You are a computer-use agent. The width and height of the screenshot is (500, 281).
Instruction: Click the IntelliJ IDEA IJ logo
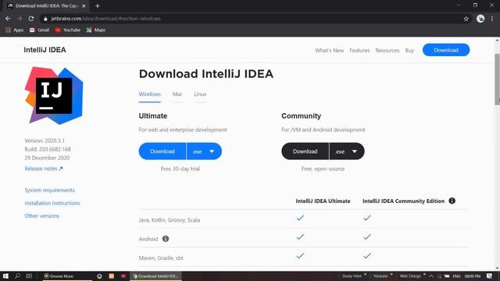(54, 95)
